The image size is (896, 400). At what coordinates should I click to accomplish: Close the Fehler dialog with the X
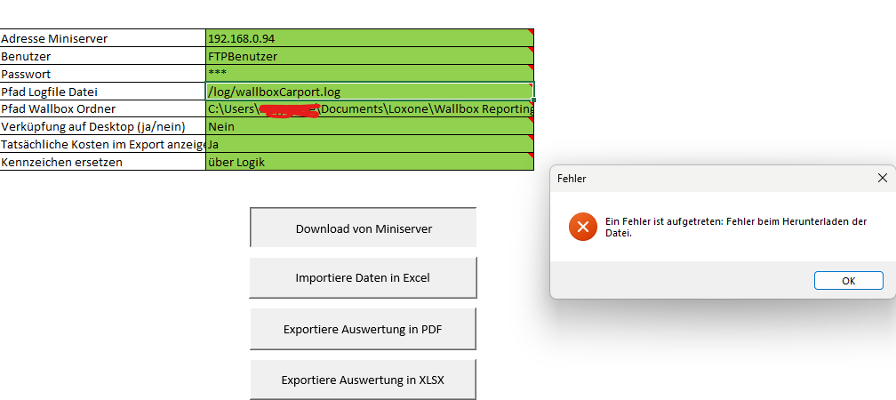click(882, 179)
